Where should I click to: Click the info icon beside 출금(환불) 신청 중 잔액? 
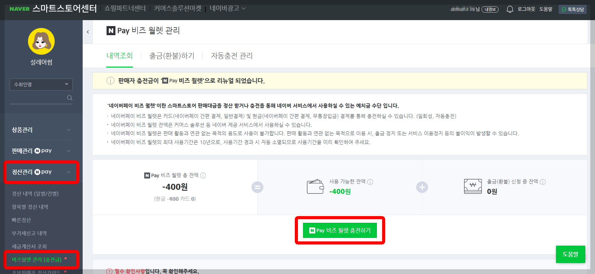pyautogui.click(x=543, y=182)
